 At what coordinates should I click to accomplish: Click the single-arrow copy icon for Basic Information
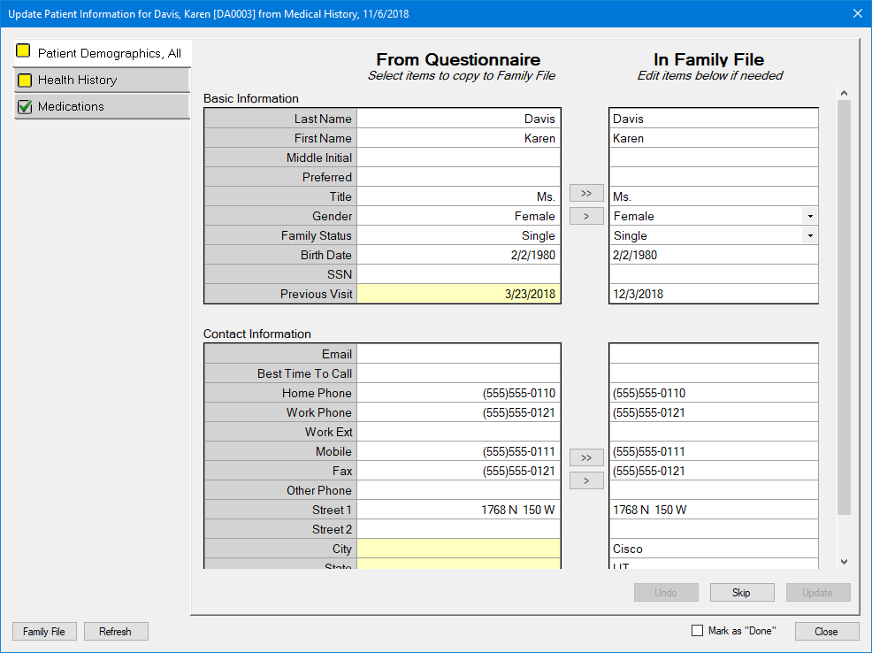coord(586,215)
